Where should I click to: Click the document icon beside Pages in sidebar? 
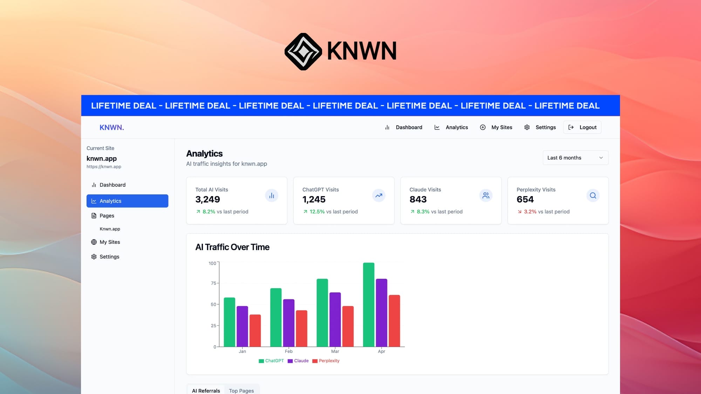(94, 215)
